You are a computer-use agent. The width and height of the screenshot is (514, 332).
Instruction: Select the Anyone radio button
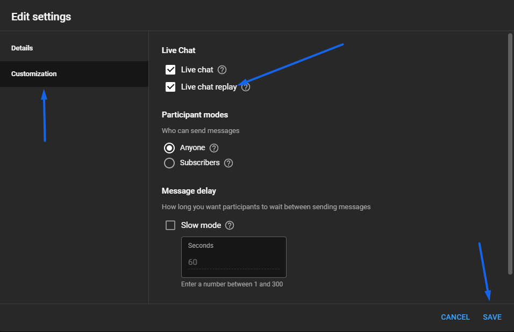(x=169, y=148)
